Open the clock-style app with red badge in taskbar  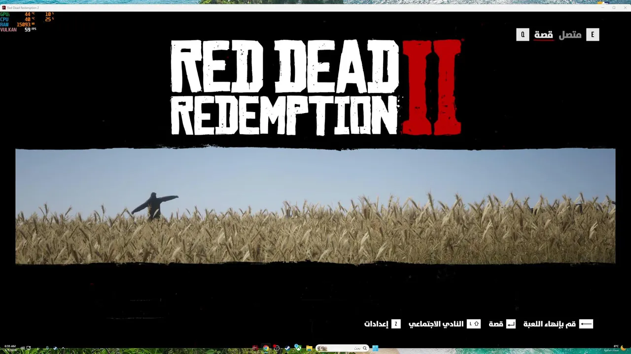pyautogui.click(x=277, y=348)
